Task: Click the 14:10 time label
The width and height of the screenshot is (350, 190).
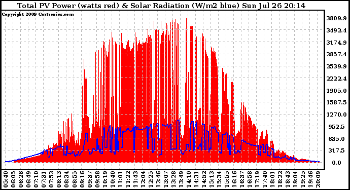Action: tap(188, 179)
